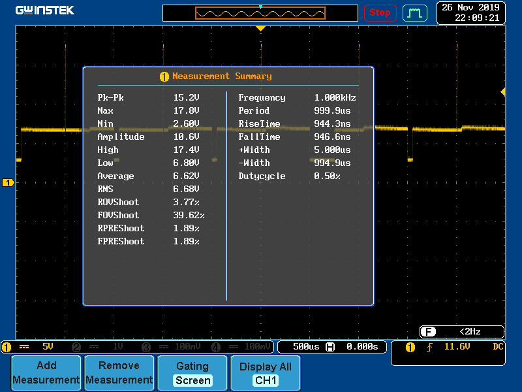Image resolution: width=522 pixels, height=392 pixels.
Task: Click the Amplitude value 10.6V
Action: click(x=186, y=137)
